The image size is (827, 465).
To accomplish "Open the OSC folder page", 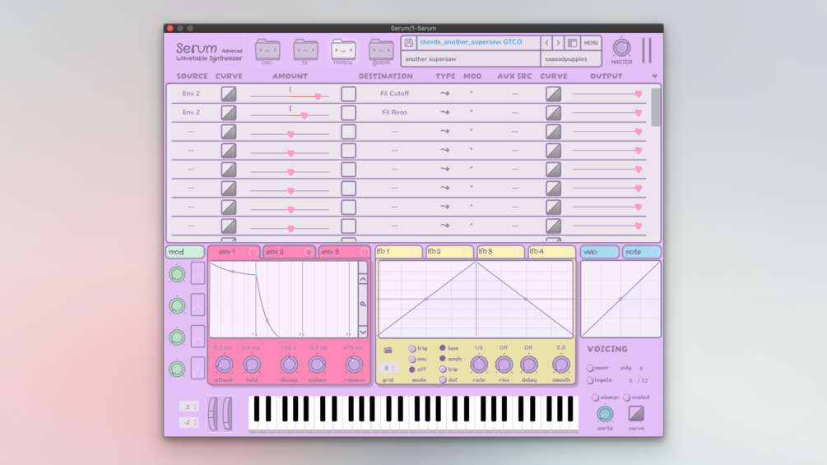I will 267,50.
